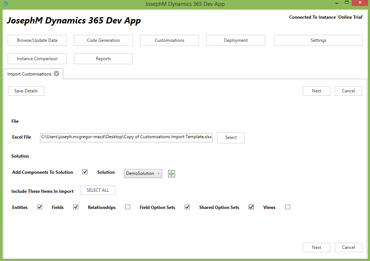This screenshot has height=261, width=370.
Task: Click Save Details button
Action: pyautogui.click(x=26, y=91)
